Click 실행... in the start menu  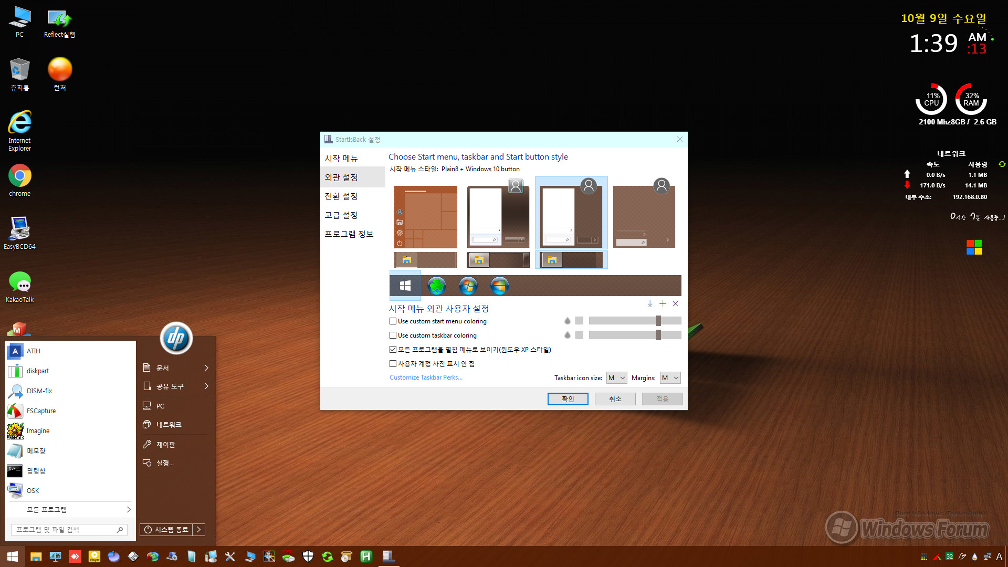[x=176, y=463]
